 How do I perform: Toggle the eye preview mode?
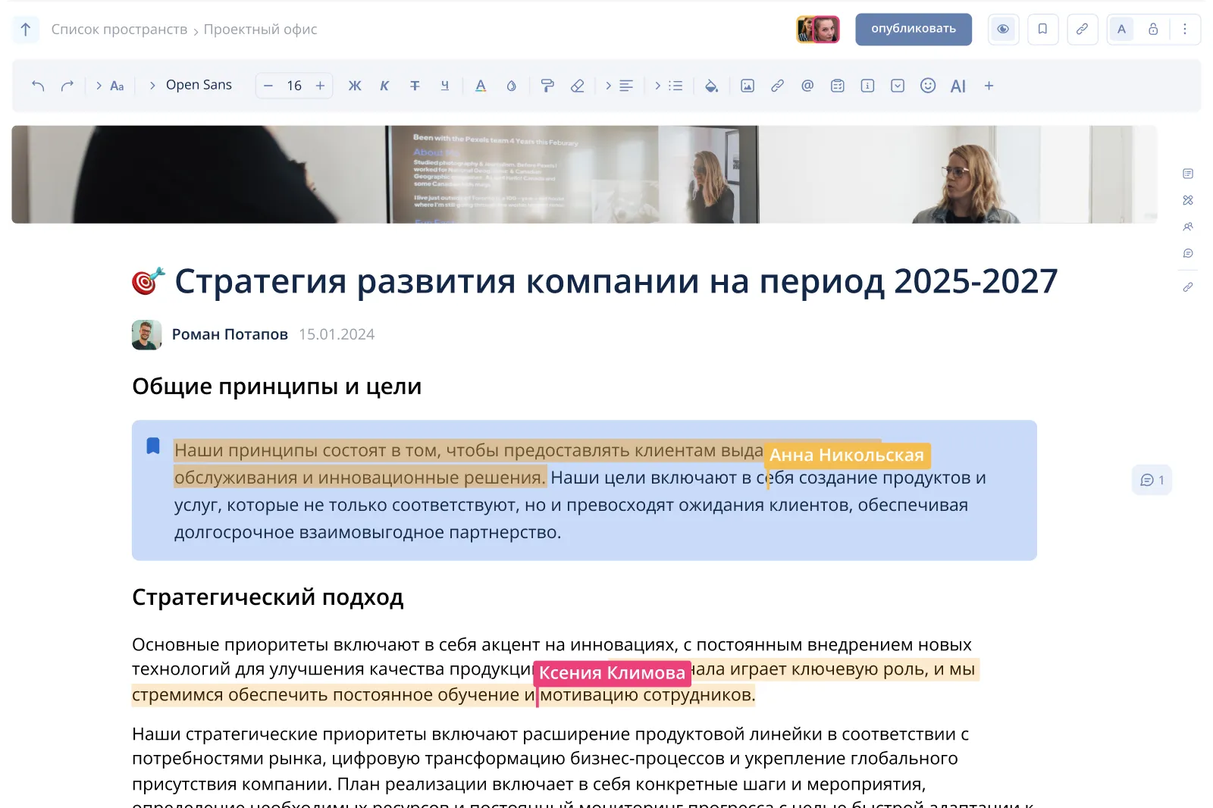pyautogui.click(x=1003, y=29)
